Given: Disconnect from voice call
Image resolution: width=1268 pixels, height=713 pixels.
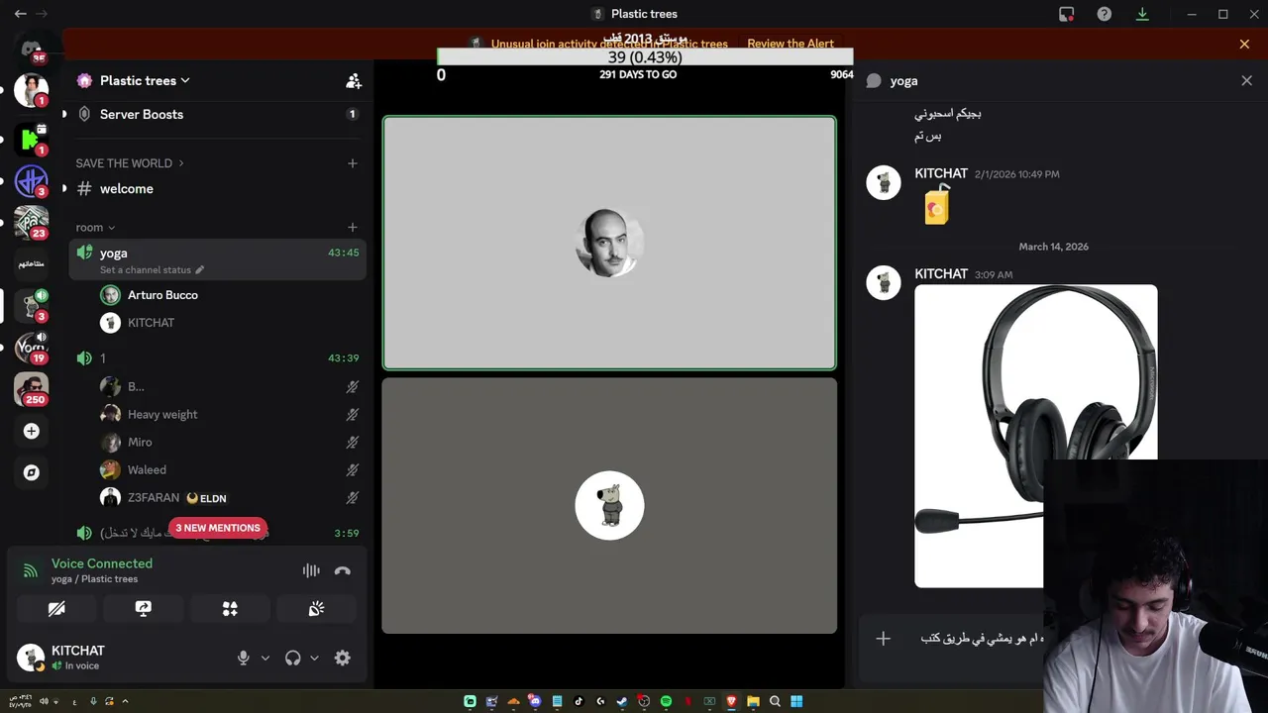Looking at the screenshot, I should click(343, 570).
